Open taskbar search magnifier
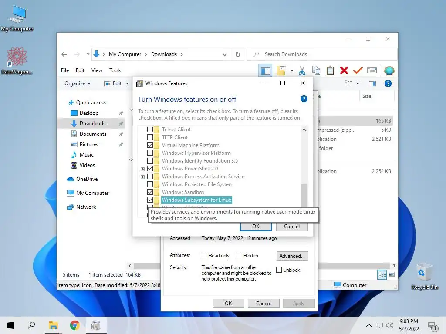 coord(31,325)
